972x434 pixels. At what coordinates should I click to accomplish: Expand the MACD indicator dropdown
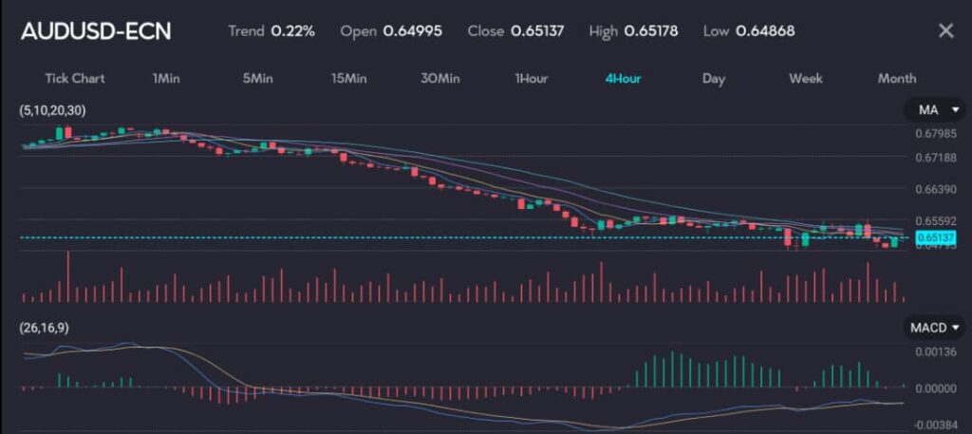933,328
